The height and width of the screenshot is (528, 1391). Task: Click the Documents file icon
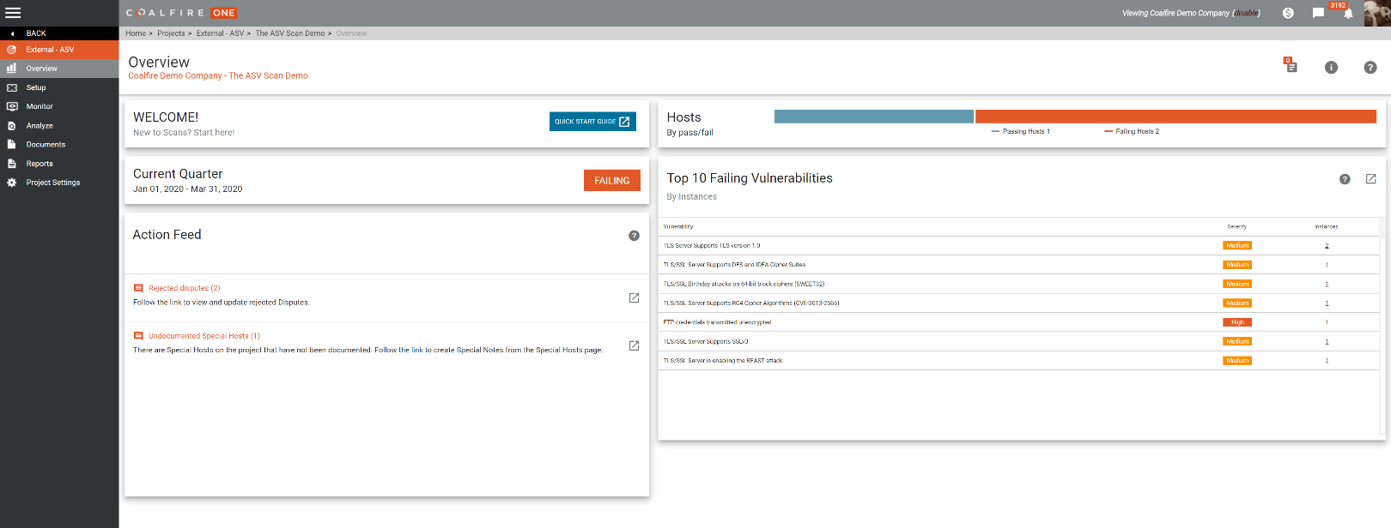point(11,144)
